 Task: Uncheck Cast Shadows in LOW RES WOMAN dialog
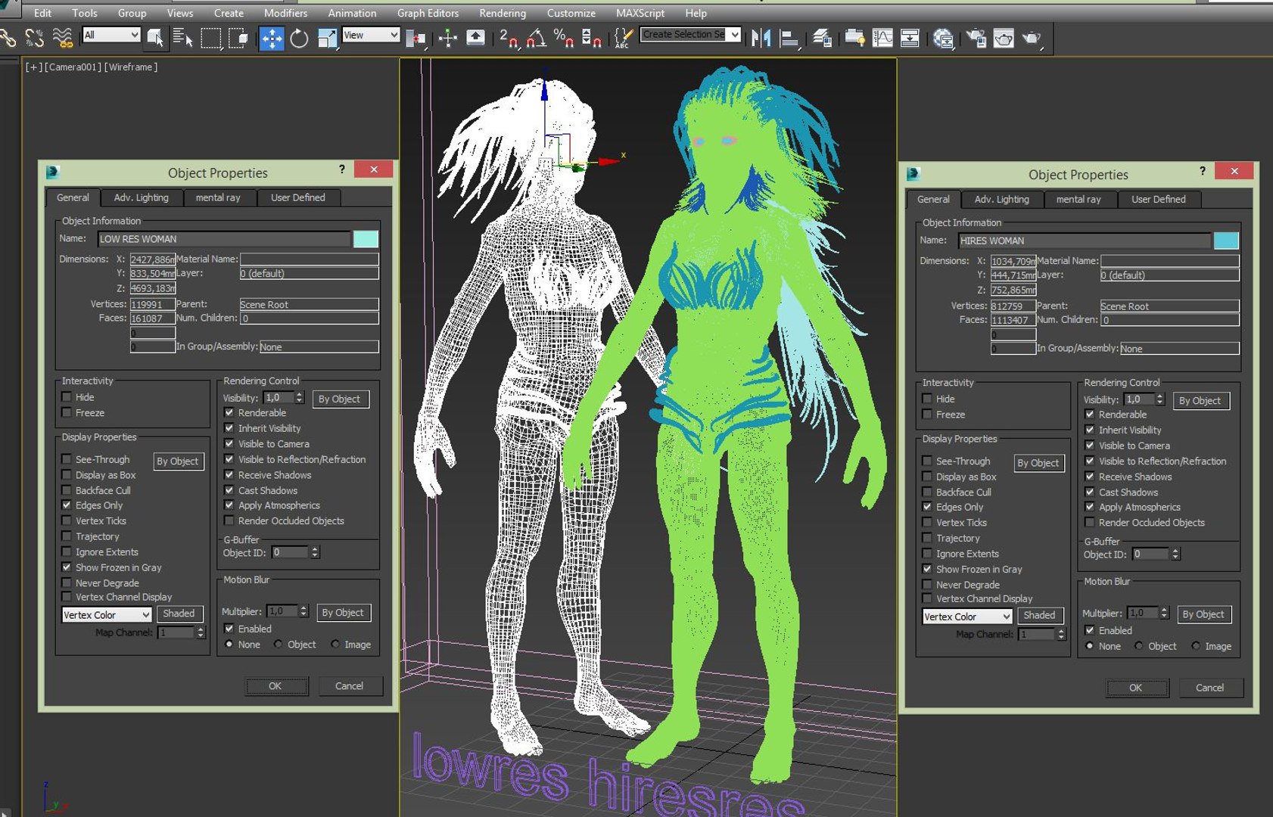tap(229, 490)
